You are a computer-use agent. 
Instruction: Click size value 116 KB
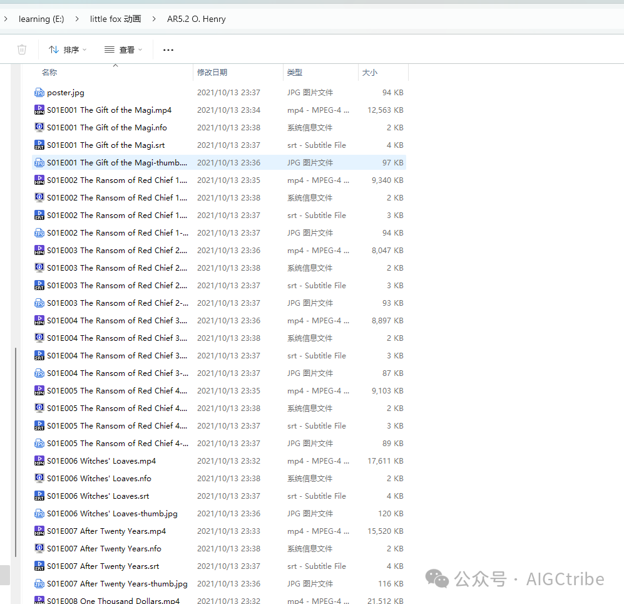coord(391,583)
